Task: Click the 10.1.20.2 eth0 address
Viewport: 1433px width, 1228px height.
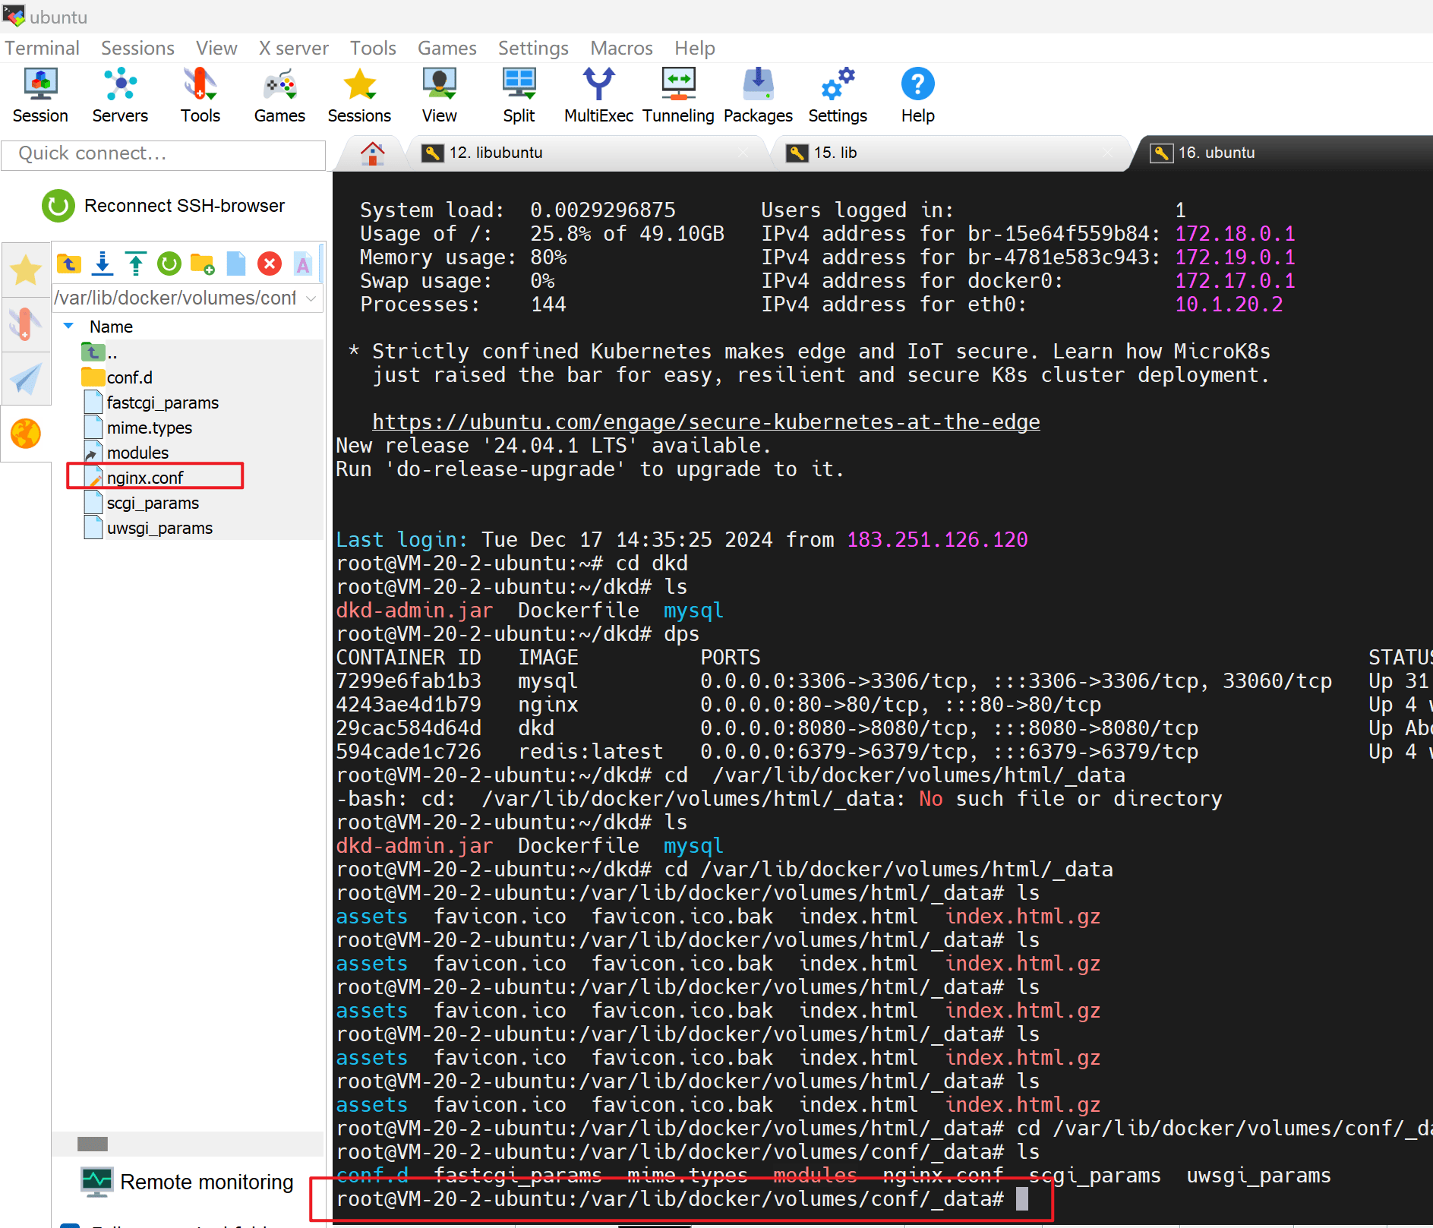Action: coord(1229,305)
